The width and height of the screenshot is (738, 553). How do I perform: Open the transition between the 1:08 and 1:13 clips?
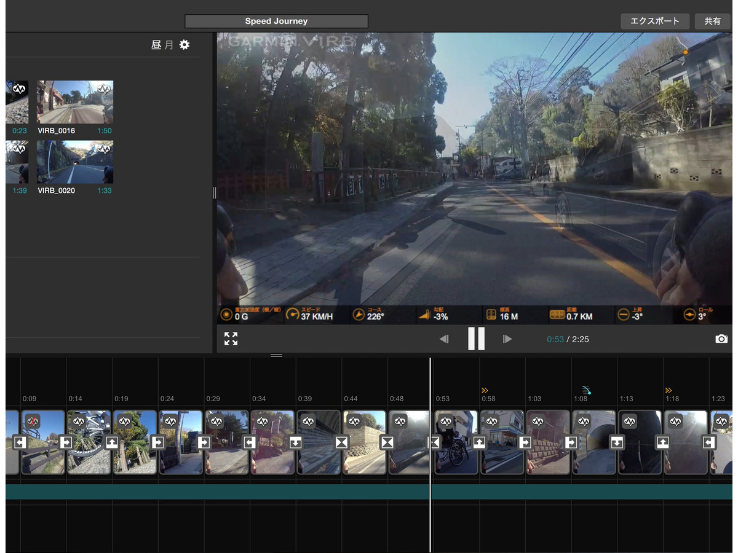tap(617, 442)
